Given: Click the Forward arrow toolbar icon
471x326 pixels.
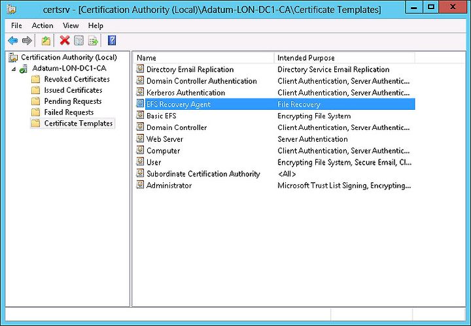Looking at the screenshot, I should [27, 41].
